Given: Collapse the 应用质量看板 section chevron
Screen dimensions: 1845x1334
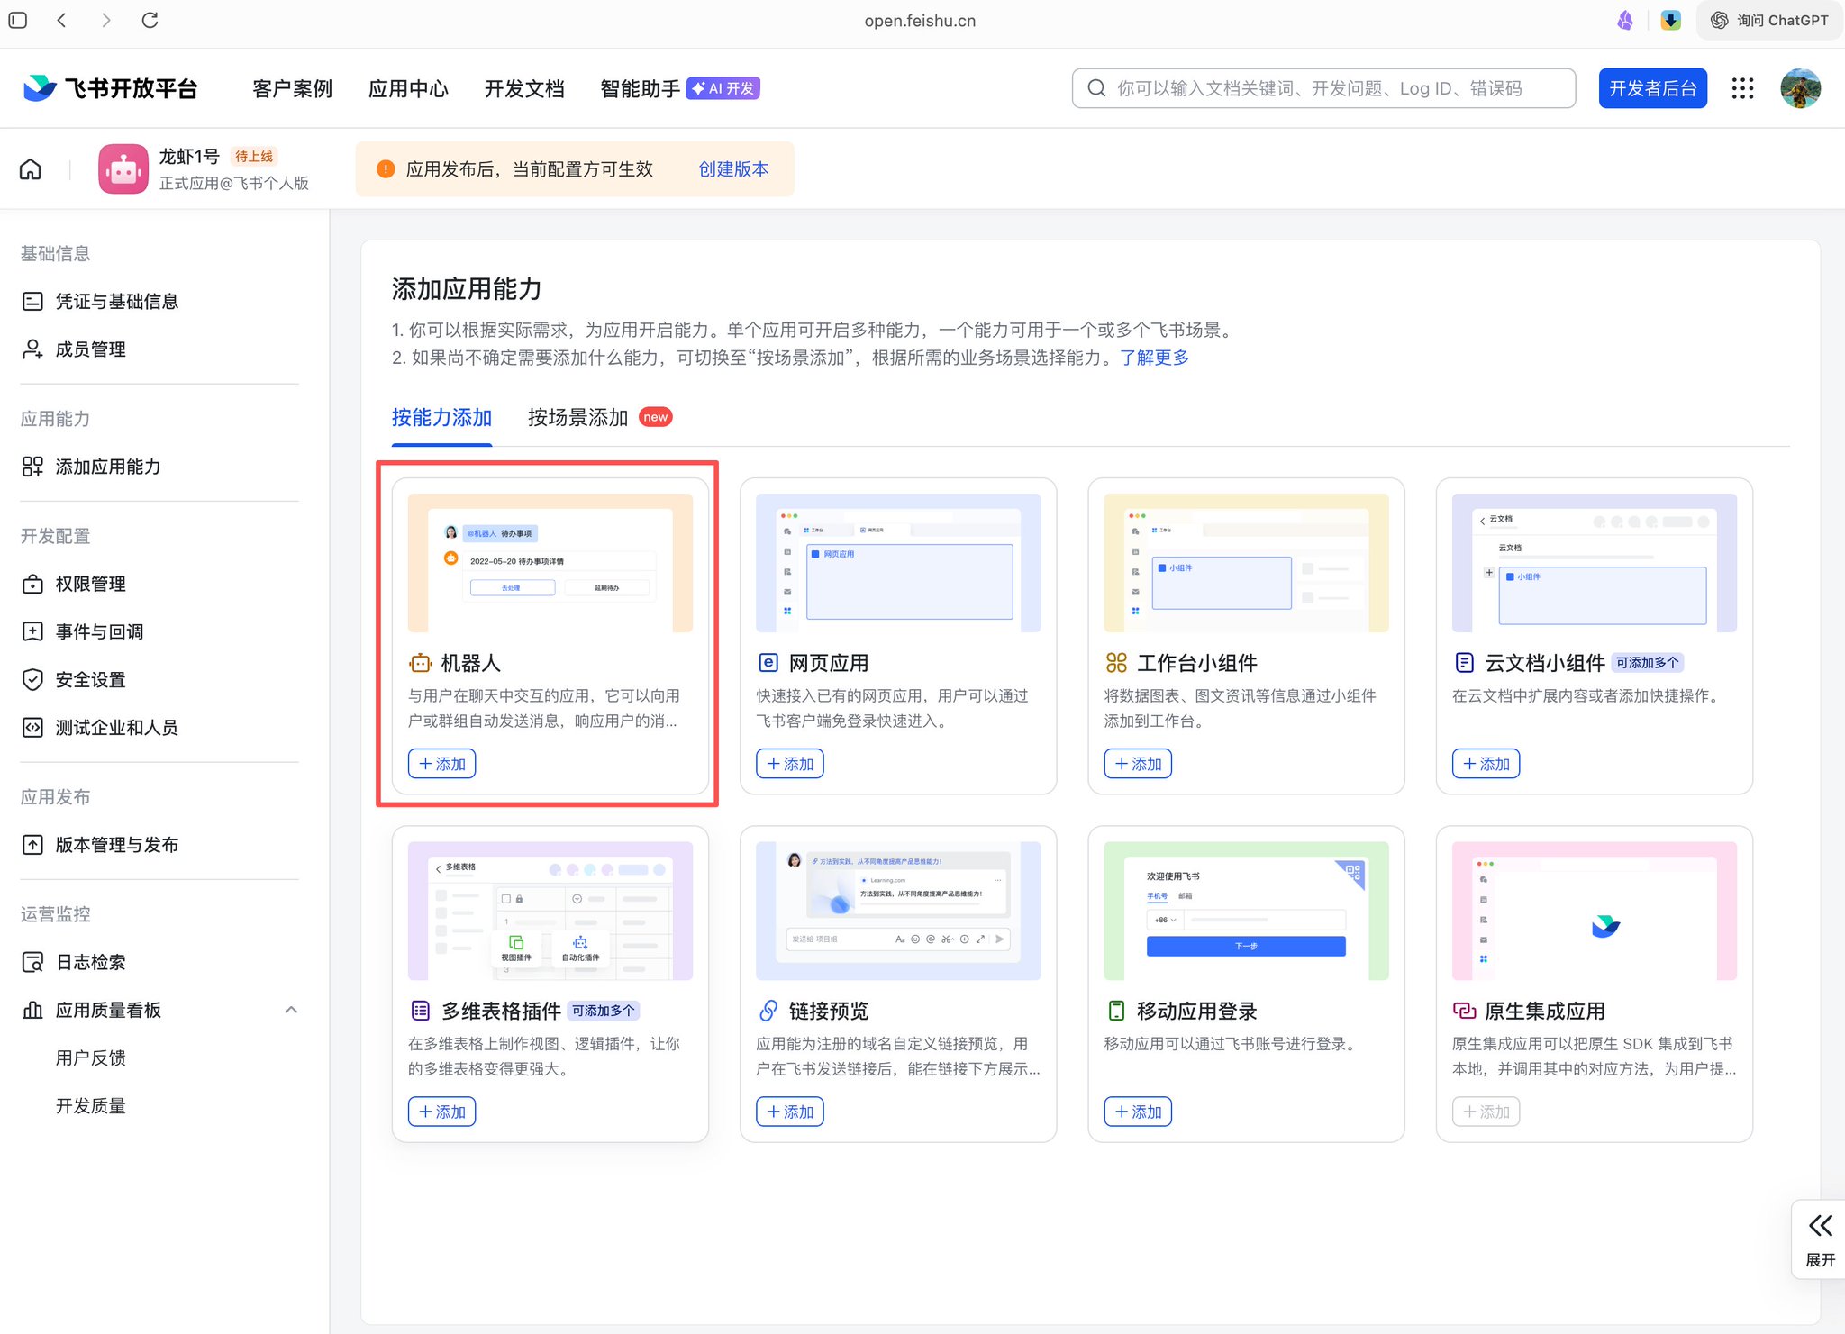Looking at the screenshot, I should 291,1010.
